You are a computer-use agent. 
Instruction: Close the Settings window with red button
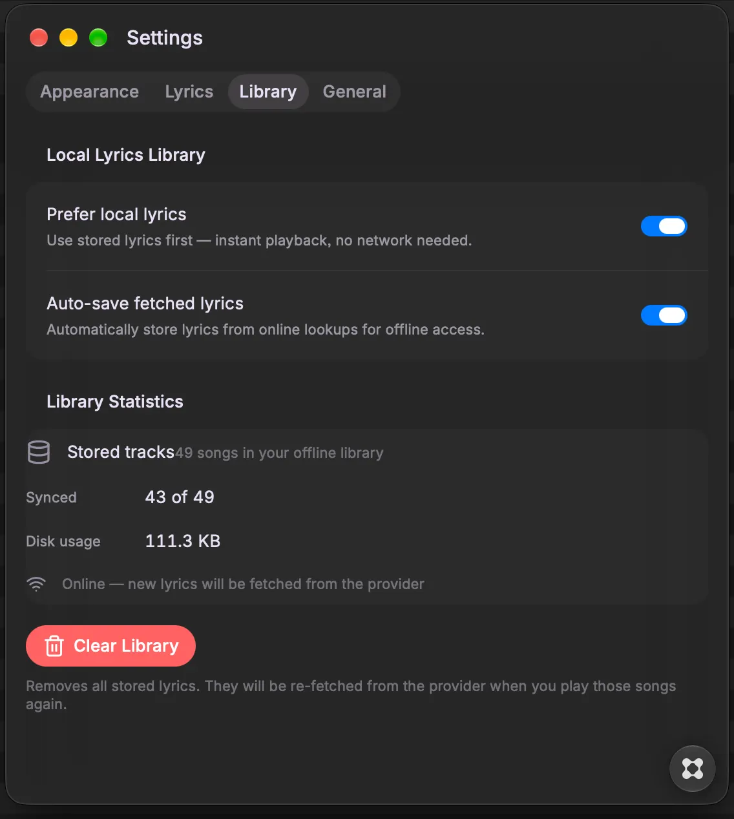39,37
